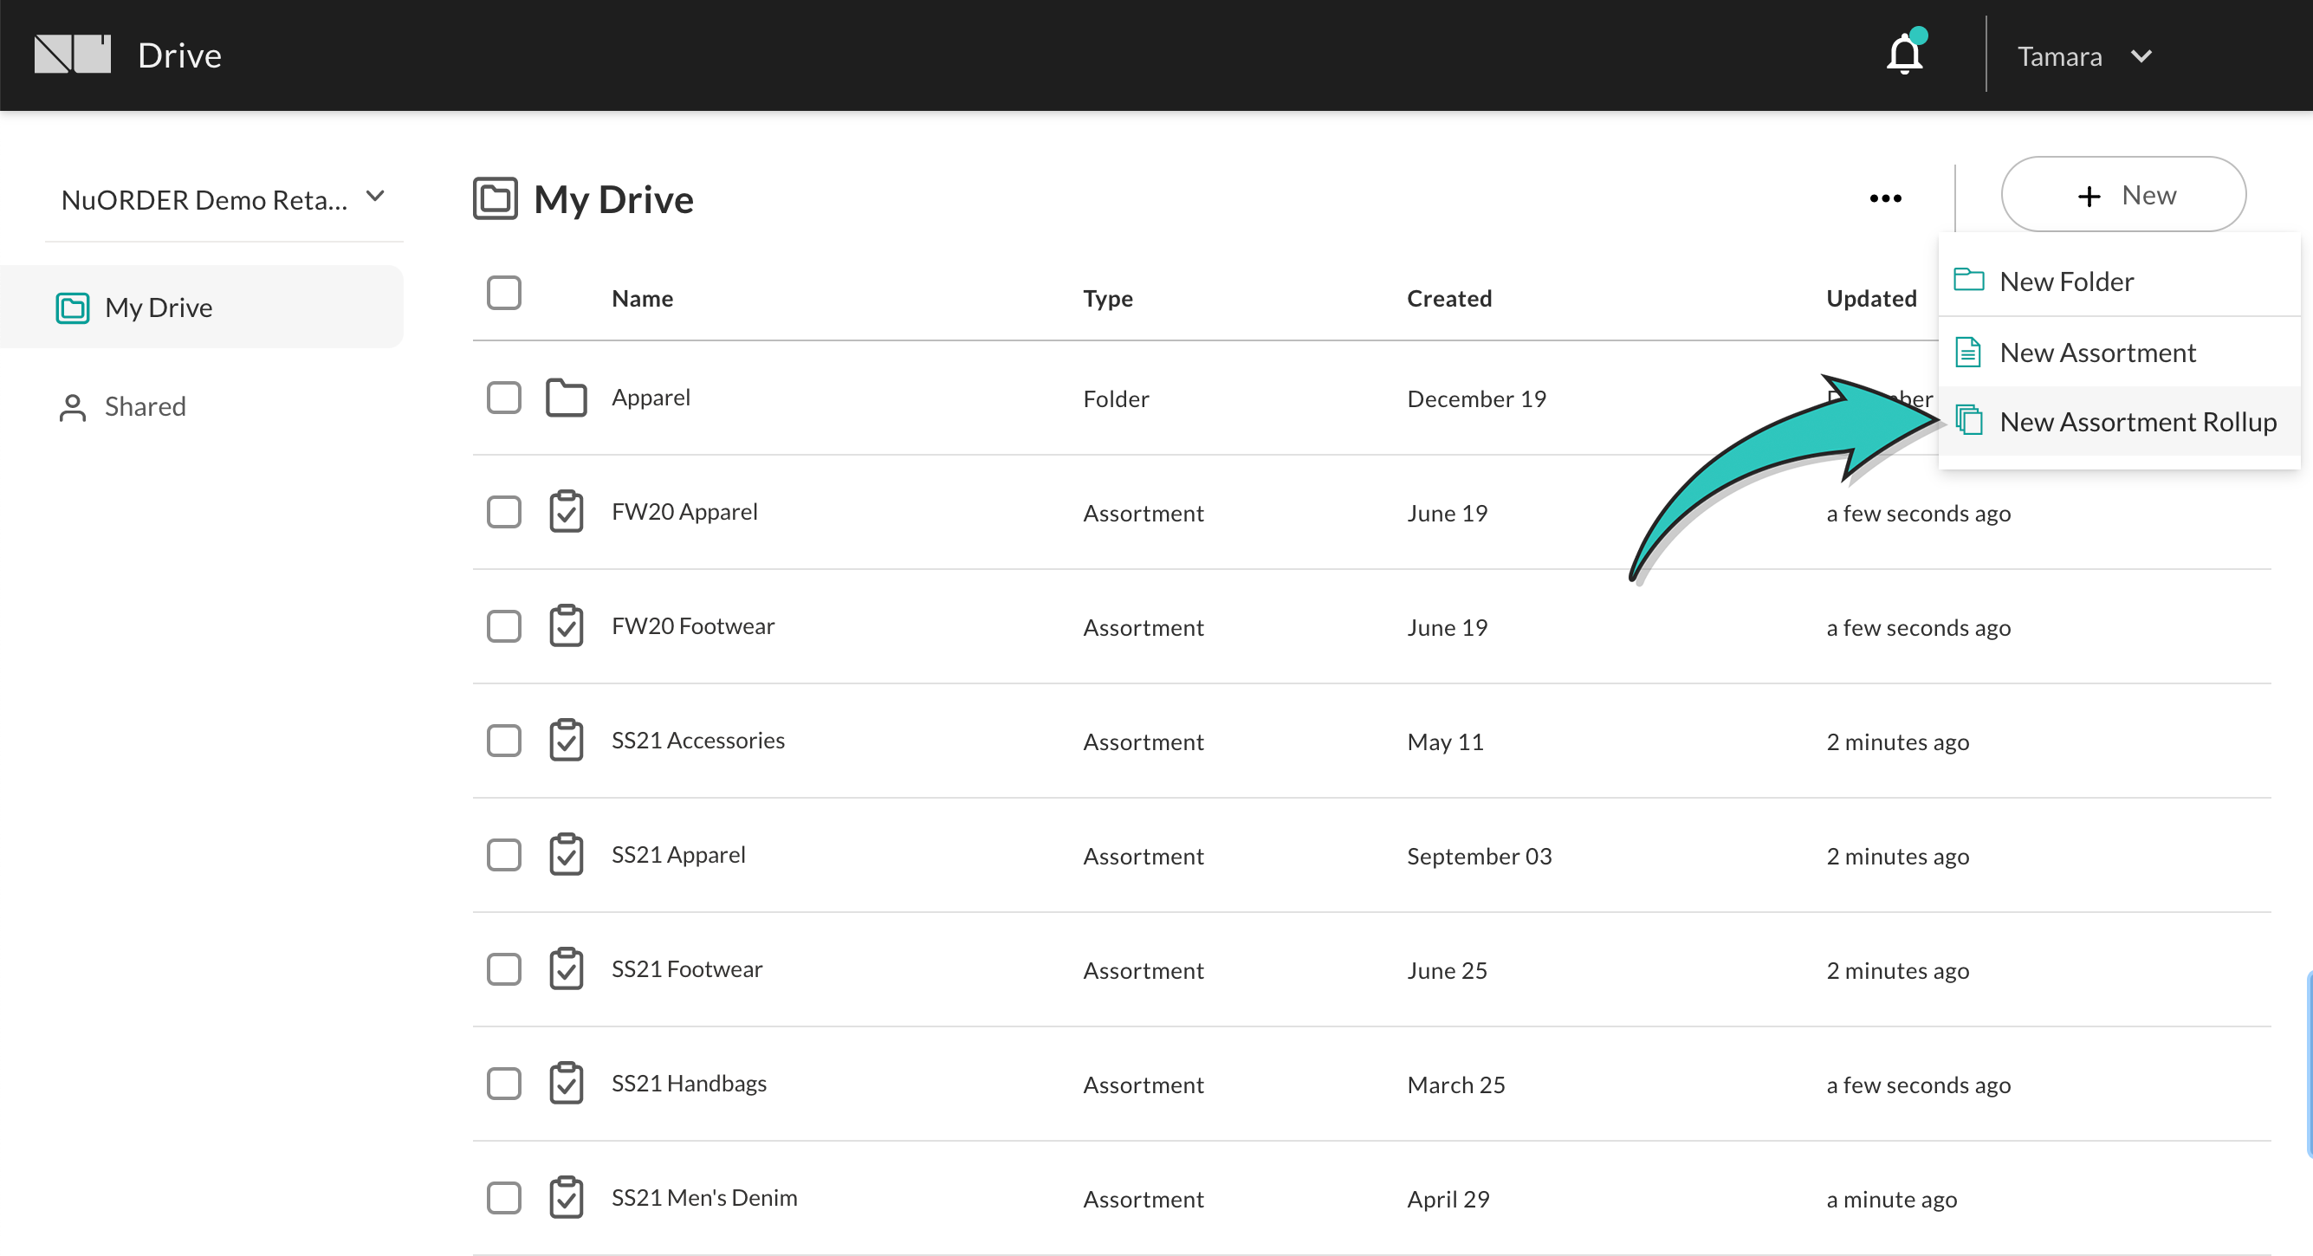Choose New Assortment Rollup option
Viewport: 2313px width, 1256px height.
click(2119, 421)
